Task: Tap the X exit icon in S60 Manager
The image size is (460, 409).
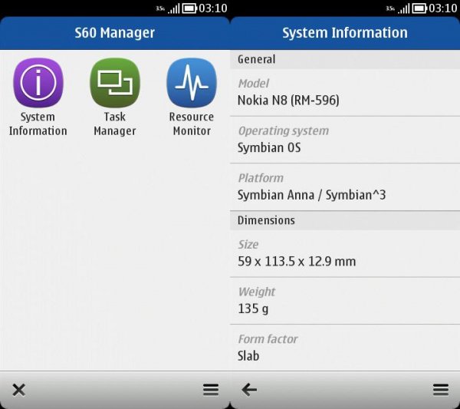Action: pos(18,390)
